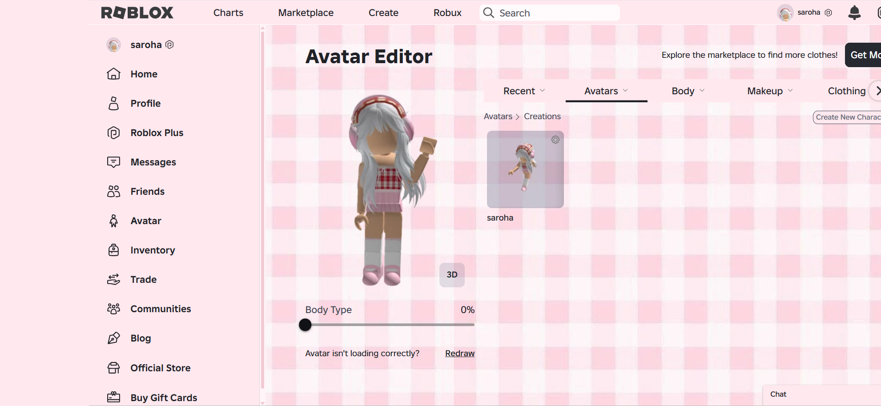Image resolution: width=881 pixels, height=406 pixels.
Task: Click the Profile person icon
Action: (x=113, y=103)
